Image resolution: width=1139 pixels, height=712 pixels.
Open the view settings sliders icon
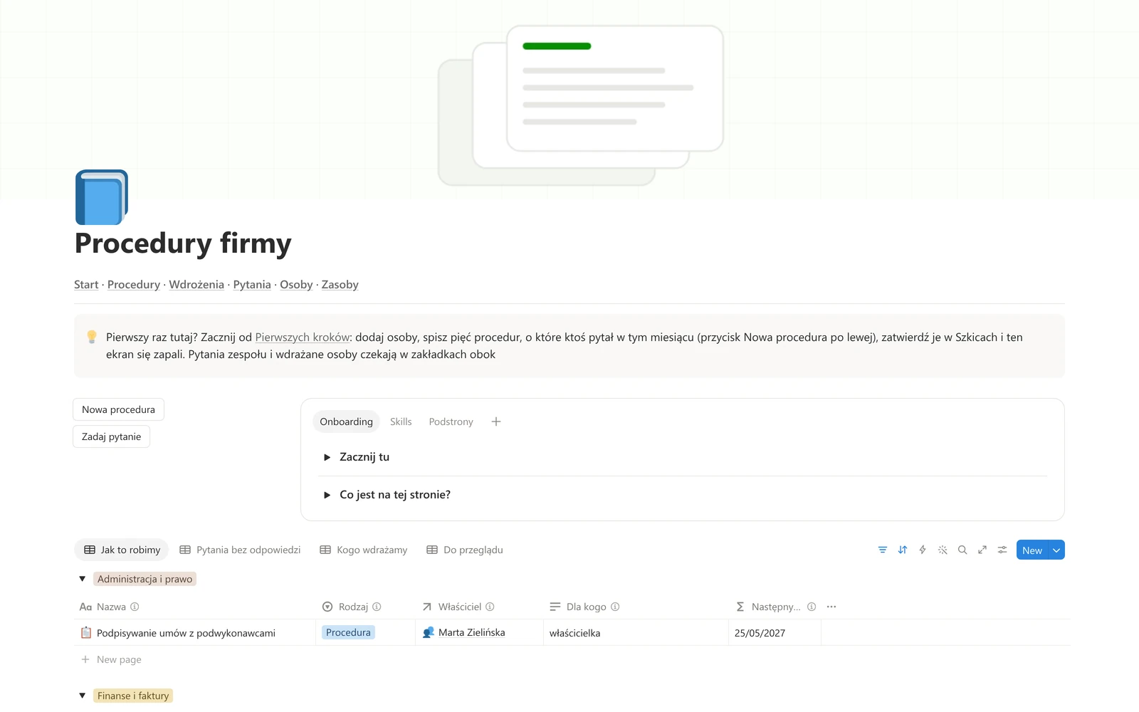(1002, 550)
